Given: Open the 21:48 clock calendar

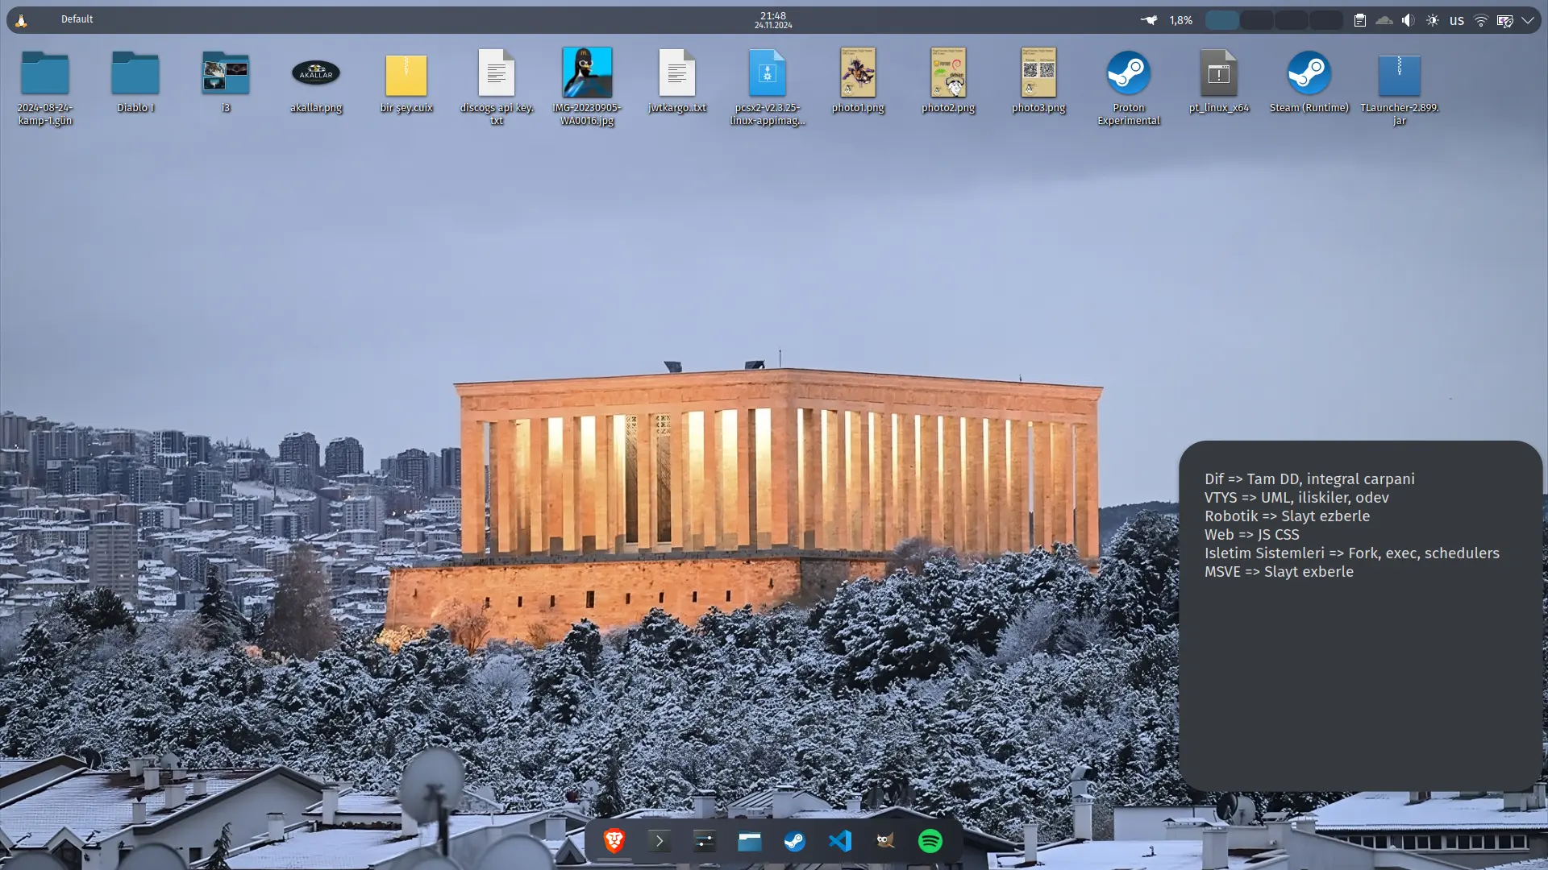Looking at the screenshot, I should tap(773, 15).
